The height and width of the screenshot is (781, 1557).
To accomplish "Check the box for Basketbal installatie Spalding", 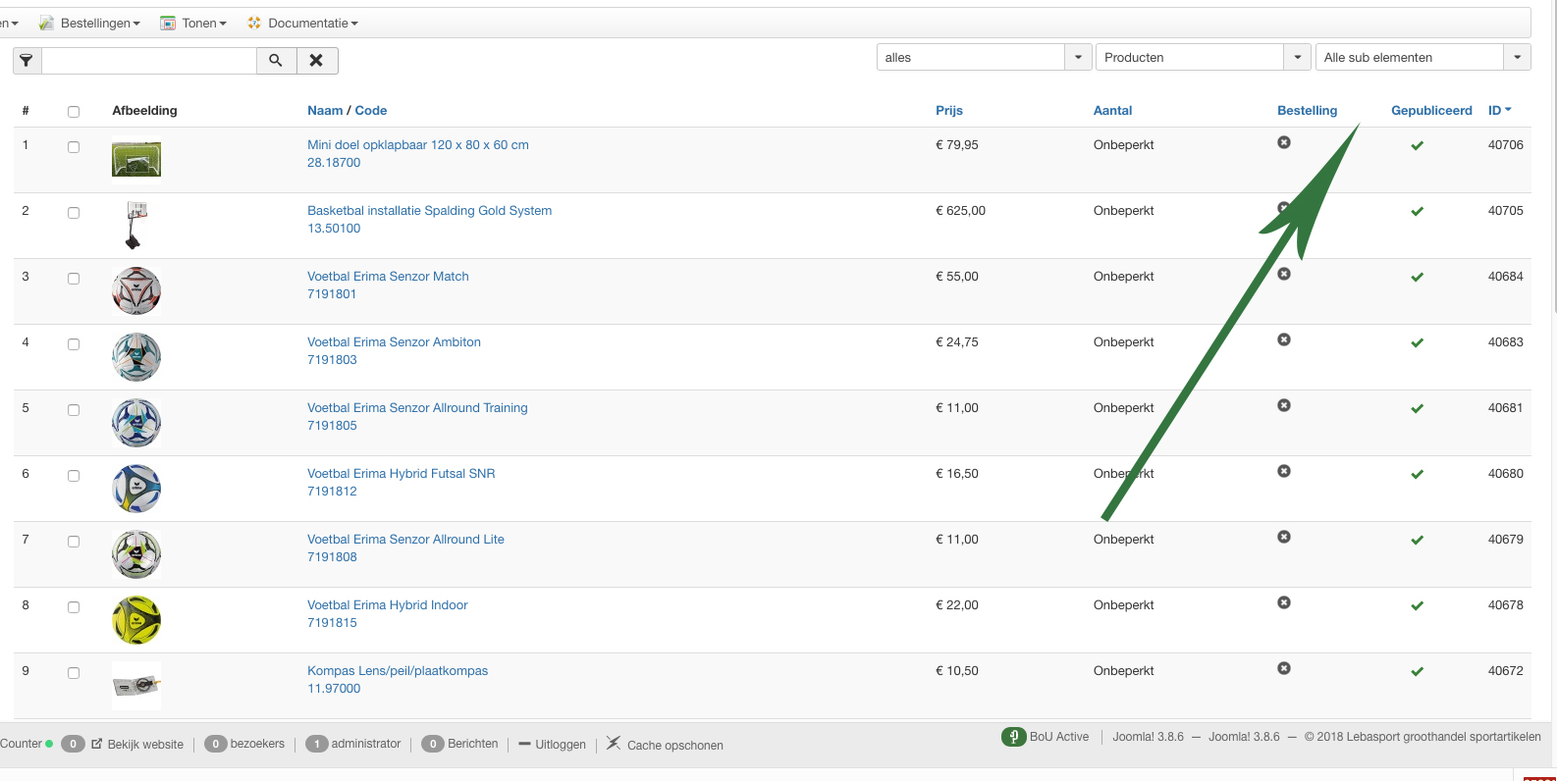I will pyautogui.click(x=74, y=213).
